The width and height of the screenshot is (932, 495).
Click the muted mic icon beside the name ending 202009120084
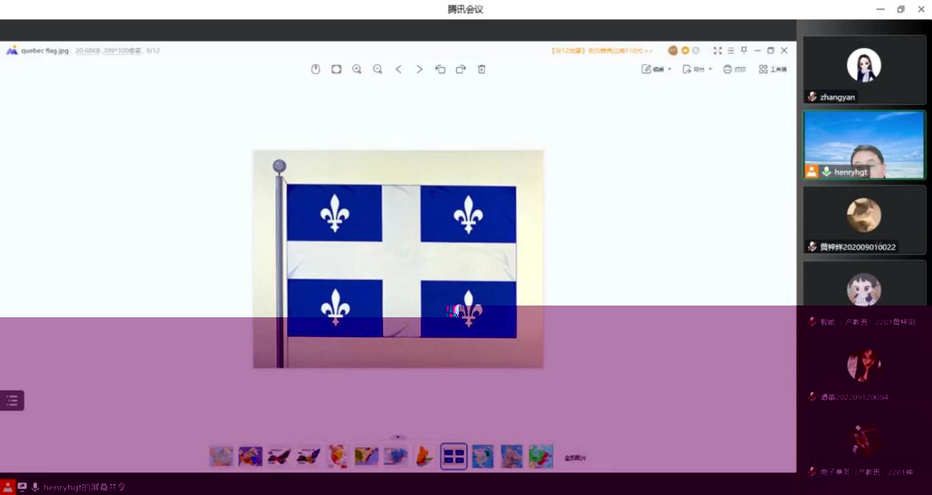tap(812, 397)
